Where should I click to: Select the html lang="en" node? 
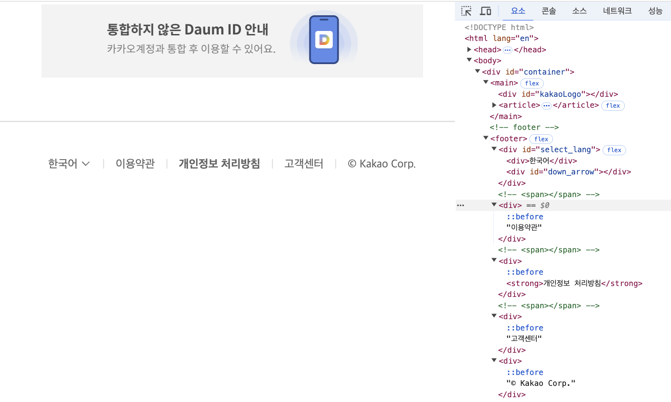(x=502, y=38)
